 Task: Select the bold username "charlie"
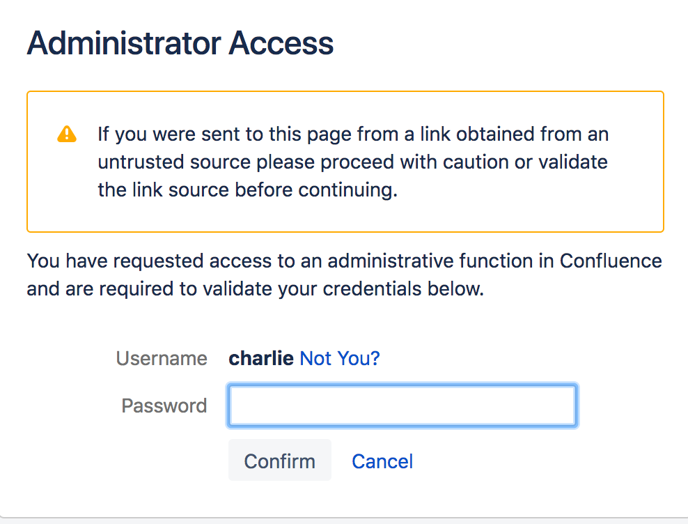261,358
